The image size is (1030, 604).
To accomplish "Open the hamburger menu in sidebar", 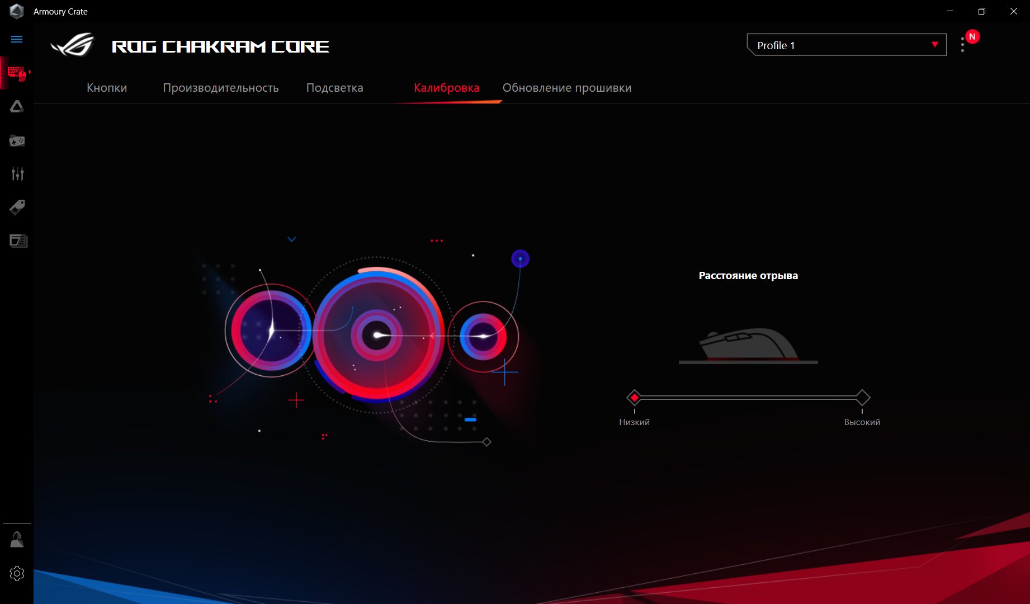I will pos(17,39).
